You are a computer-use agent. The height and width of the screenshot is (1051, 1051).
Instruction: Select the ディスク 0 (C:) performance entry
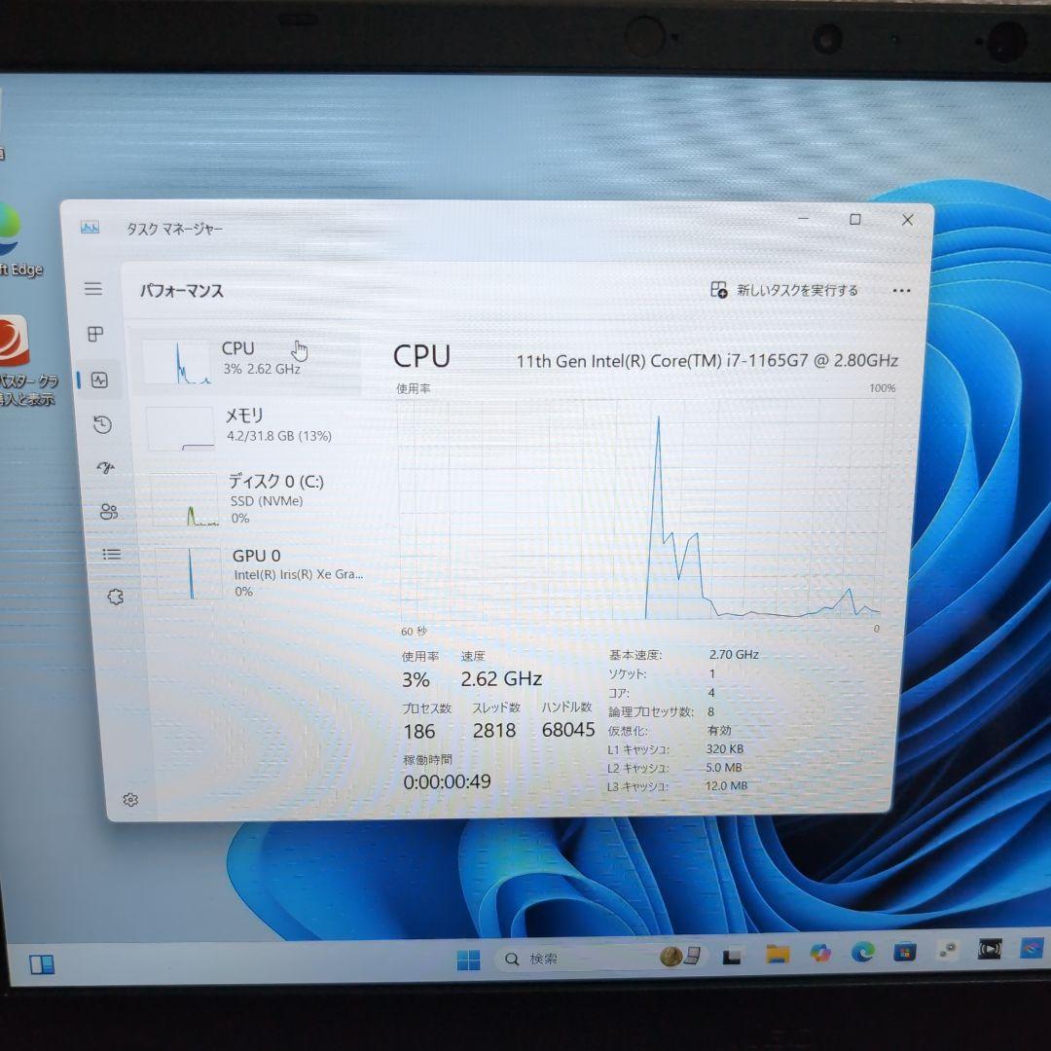pos(255,499)
